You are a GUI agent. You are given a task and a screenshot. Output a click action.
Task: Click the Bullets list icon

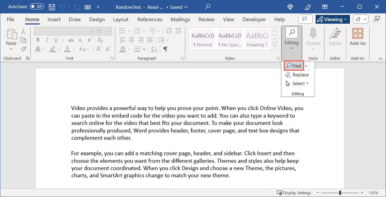(x=122, y=31)
